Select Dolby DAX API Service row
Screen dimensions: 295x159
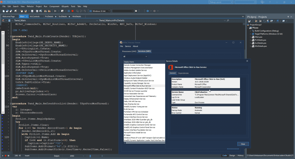pos(144,101)
